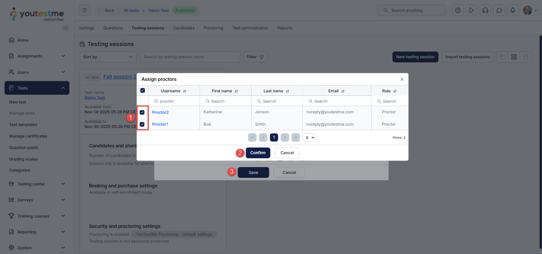Screen dimensions: 542x254
Task: Expand the Surveys sidebar section
Action: (37, 200)
